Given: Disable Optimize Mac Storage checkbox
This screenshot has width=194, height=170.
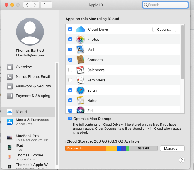Looking at the screenshot, I should [x=70, y=119].
